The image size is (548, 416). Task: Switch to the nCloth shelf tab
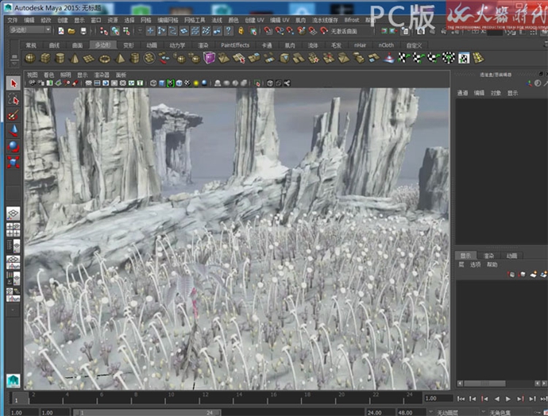385,45
